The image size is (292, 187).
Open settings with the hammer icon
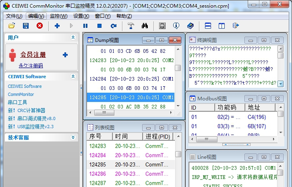(x=131, y=26)
